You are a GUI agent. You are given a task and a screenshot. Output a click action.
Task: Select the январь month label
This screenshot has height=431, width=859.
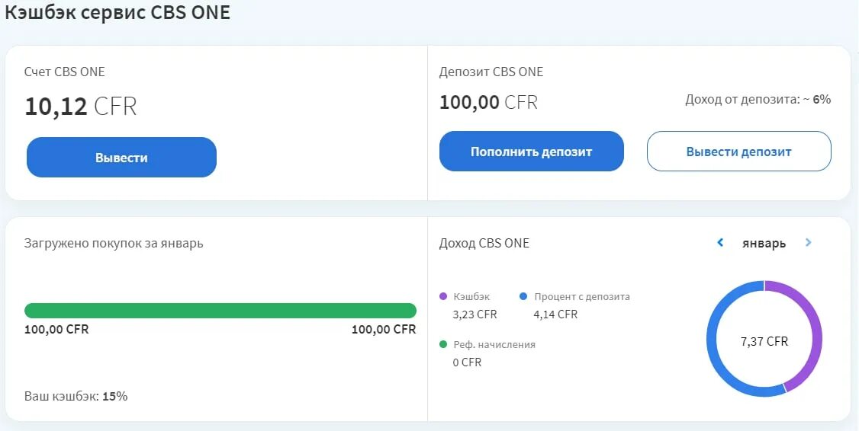pyautogui.click(x=764, y=244)
